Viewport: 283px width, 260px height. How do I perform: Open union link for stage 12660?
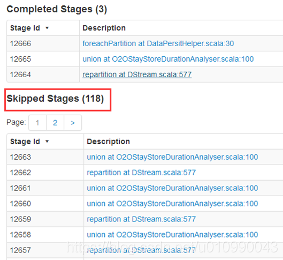(x=172, y=204)
